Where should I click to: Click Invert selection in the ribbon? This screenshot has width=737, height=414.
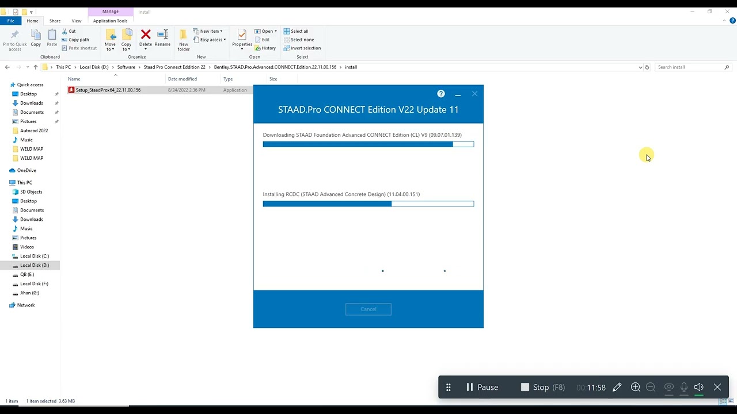coord(302,48)
